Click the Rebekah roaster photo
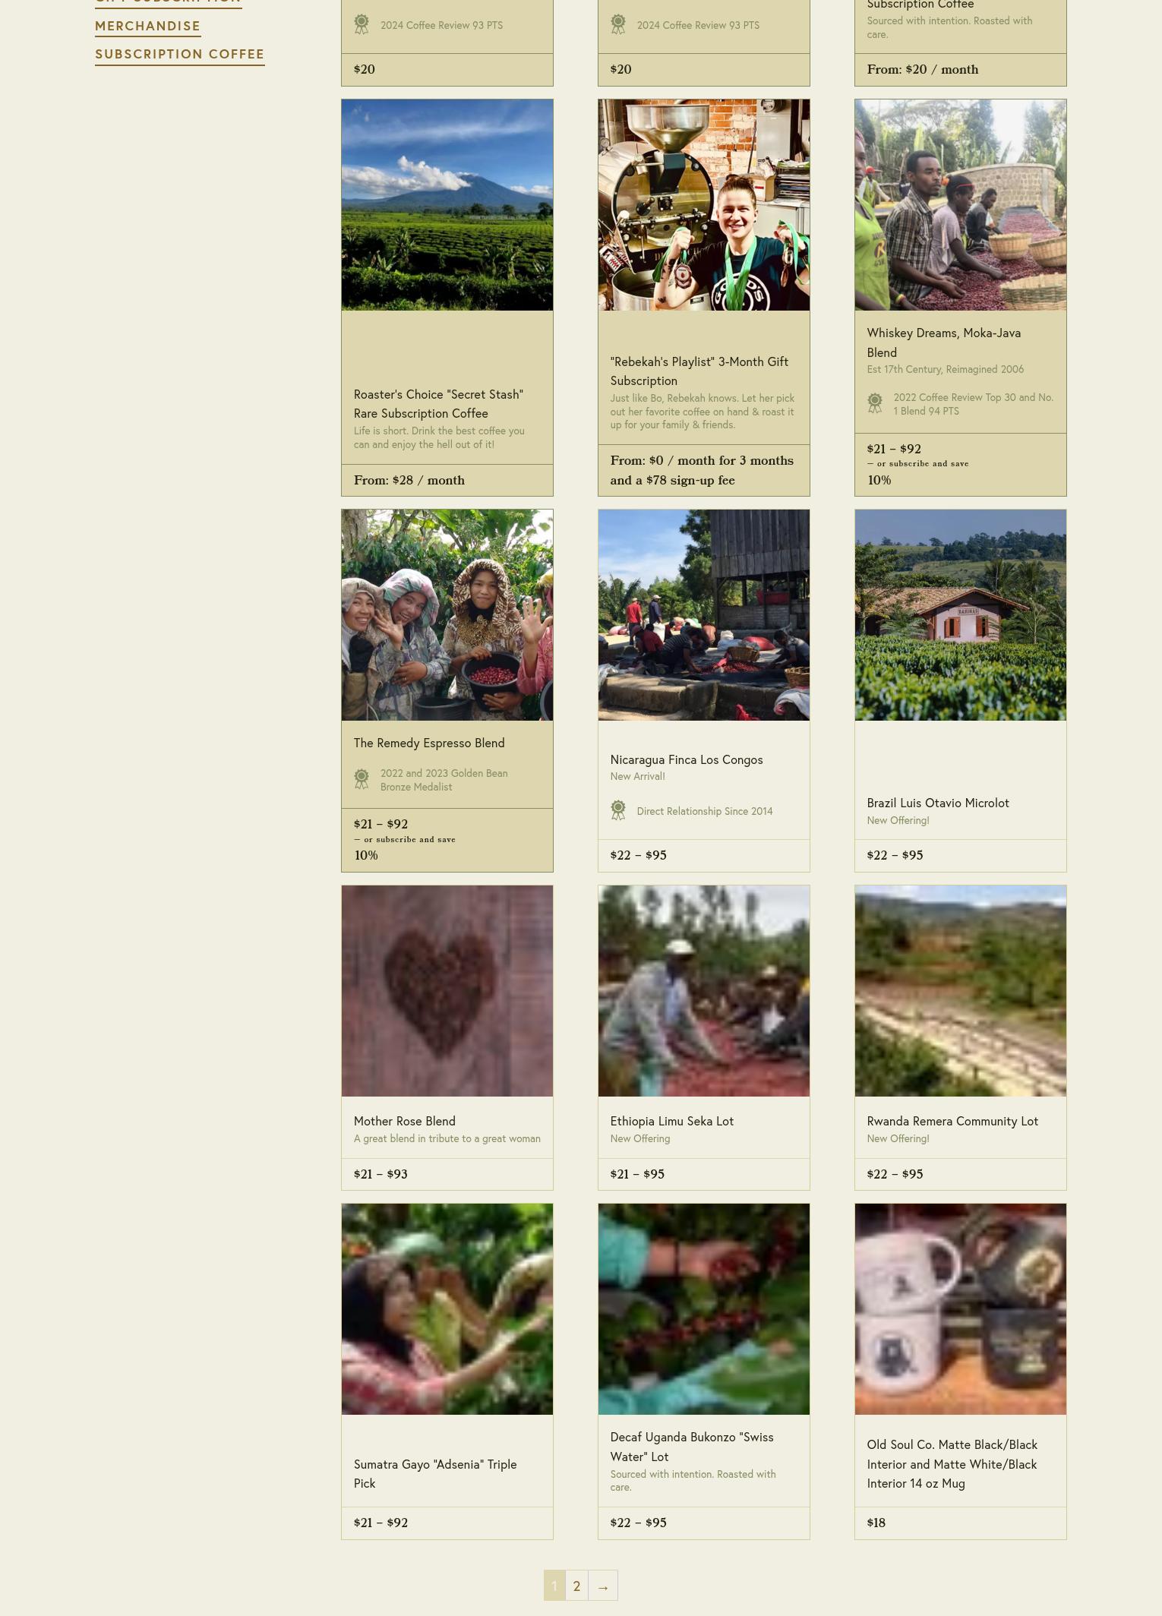 (704, 205)
